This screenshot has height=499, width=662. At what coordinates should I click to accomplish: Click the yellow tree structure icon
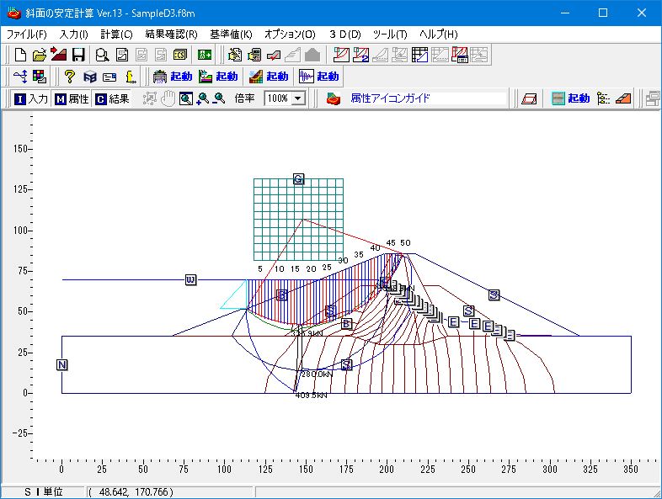coord(604,98)
